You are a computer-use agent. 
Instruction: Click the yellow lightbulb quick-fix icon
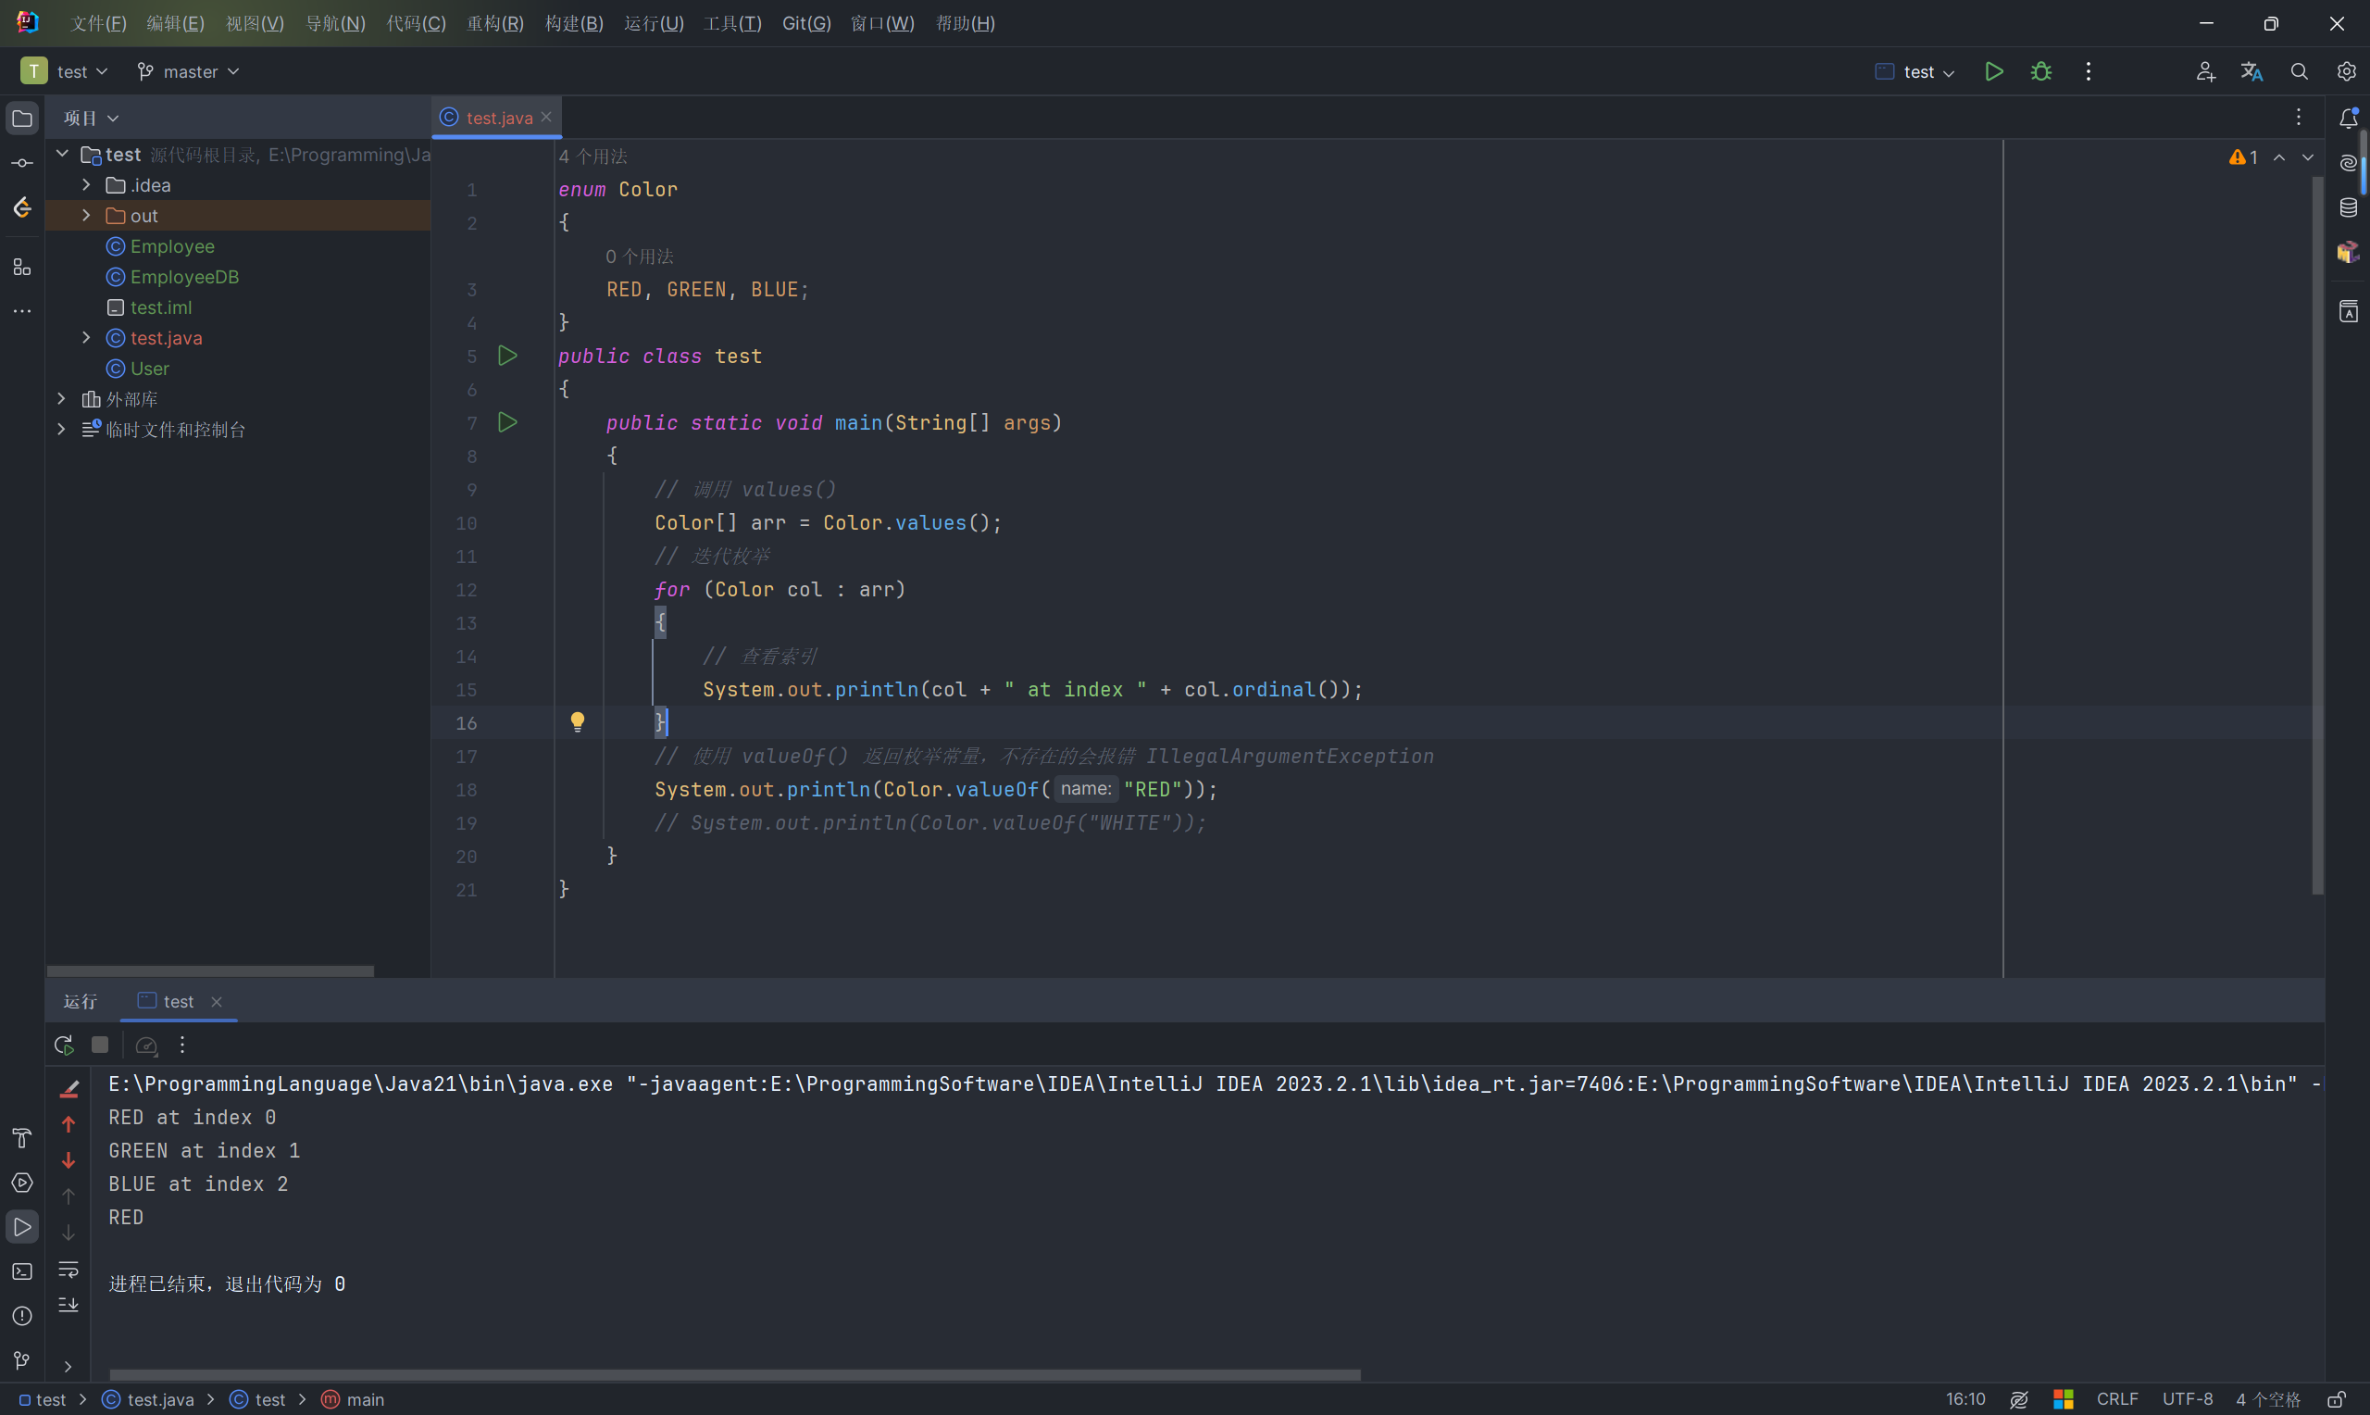[578, 721]
